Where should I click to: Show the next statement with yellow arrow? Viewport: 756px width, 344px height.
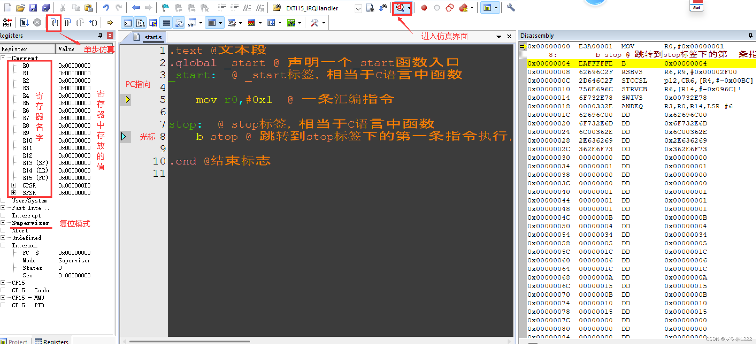coord(110,22)
